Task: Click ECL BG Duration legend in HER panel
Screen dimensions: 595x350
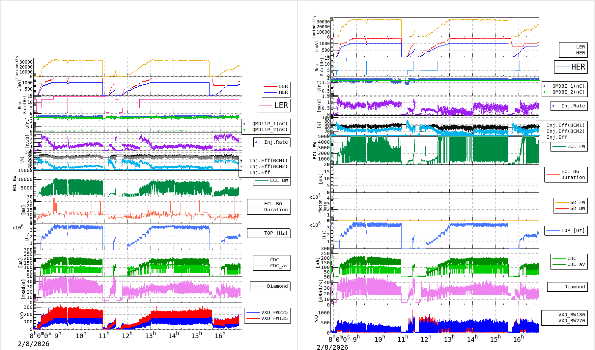Action: (573, 174)
